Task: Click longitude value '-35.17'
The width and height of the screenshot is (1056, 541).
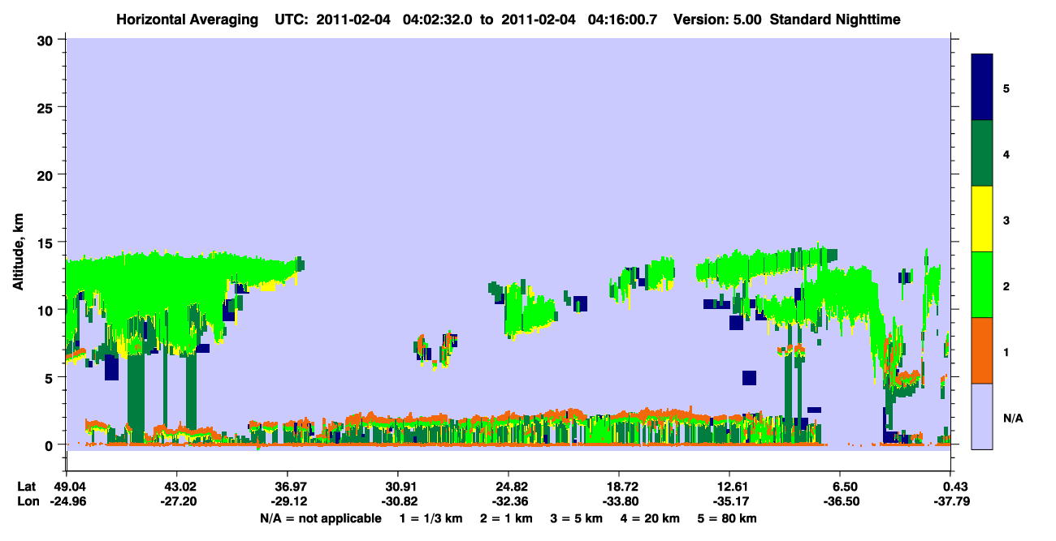Action: click(730, 501)
